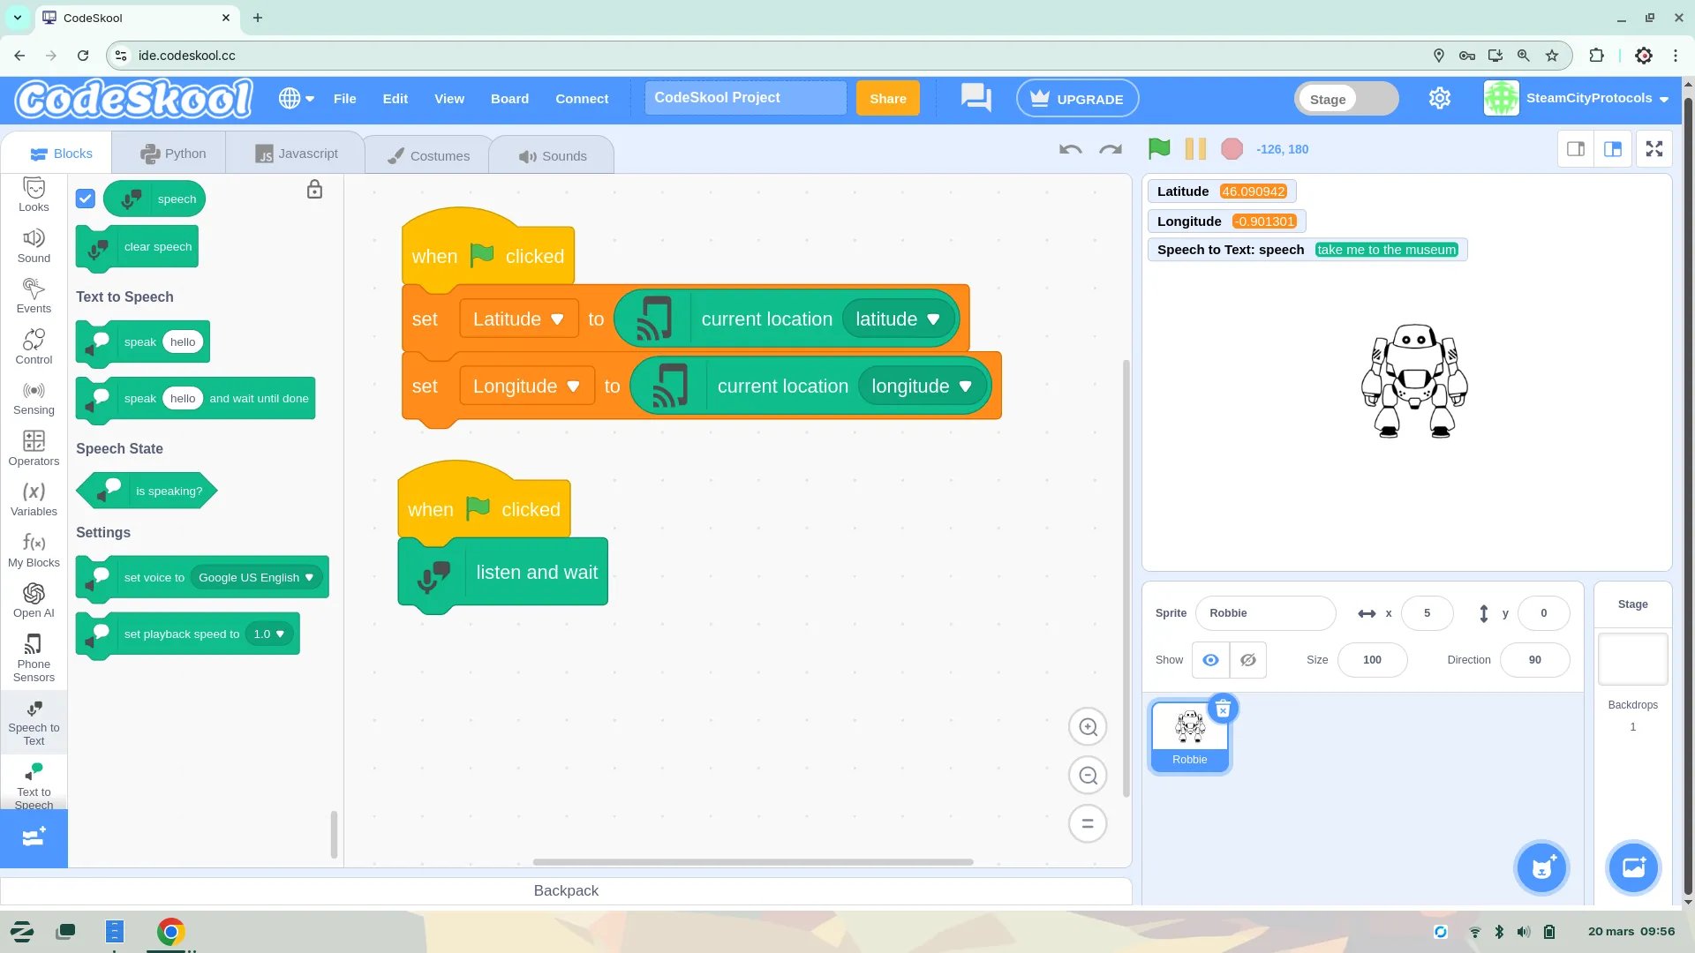1695x953 pixels.
Task: Enter fullscreen stage mode
Action: [1654, 149]
